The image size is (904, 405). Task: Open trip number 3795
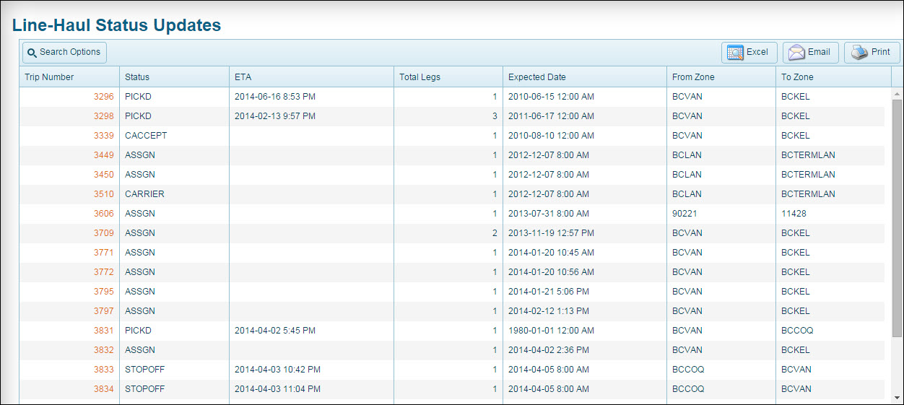tap(103, 292)
